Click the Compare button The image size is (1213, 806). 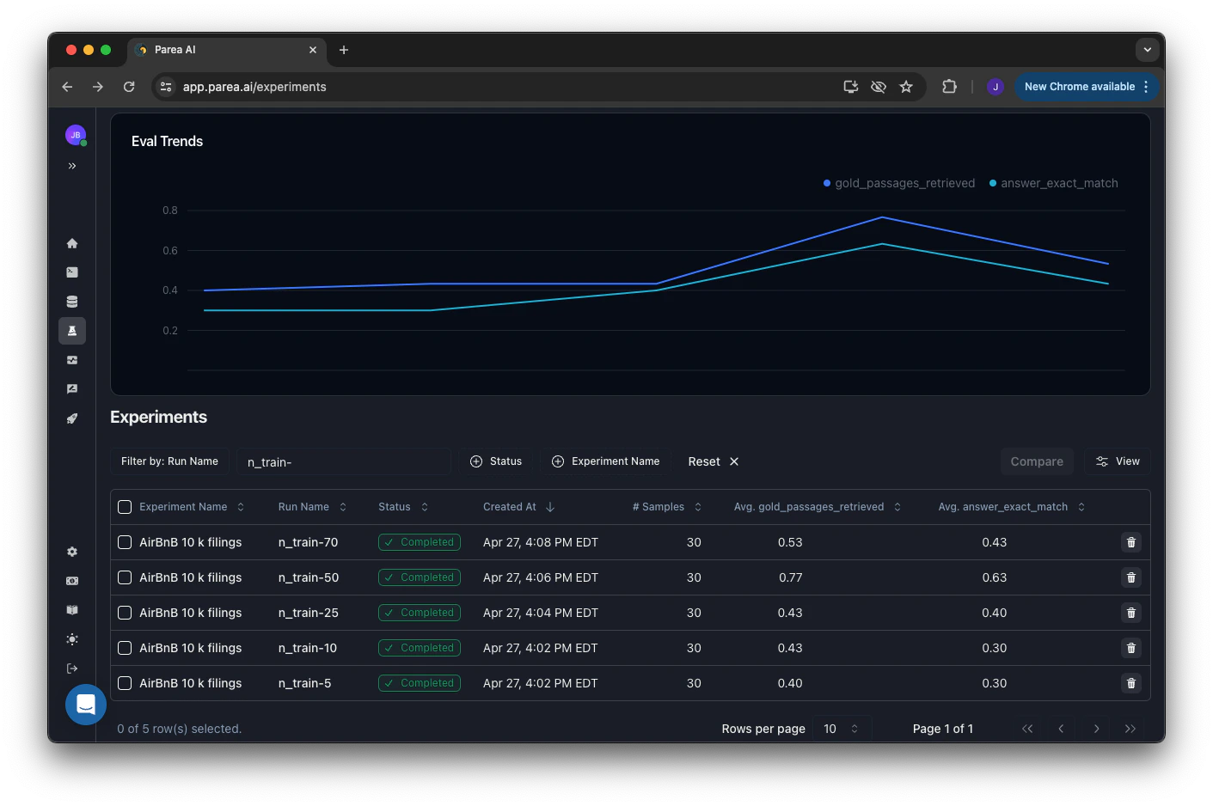pos(1037,461)
